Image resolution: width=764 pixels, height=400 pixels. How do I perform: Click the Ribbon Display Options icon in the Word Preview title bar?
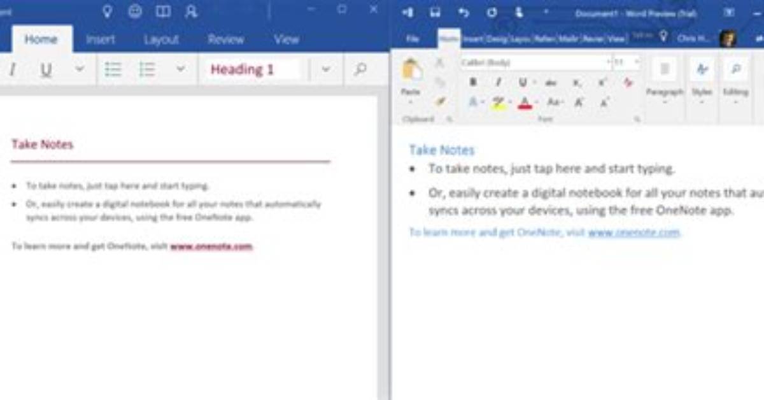coord(730,12)
